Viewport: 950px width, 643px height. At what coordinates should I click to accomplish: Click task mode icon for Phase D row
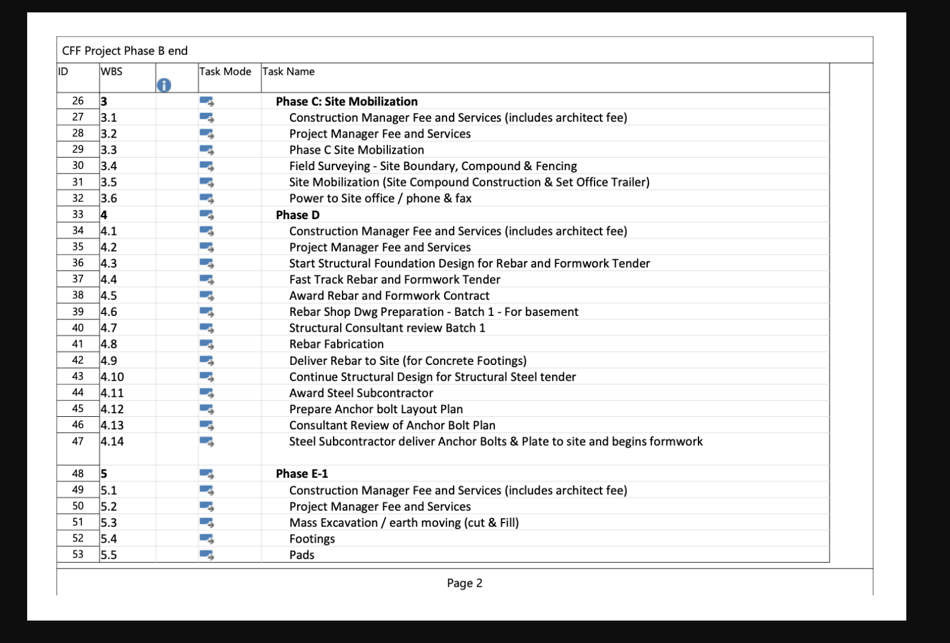click(x=206, y=215)
